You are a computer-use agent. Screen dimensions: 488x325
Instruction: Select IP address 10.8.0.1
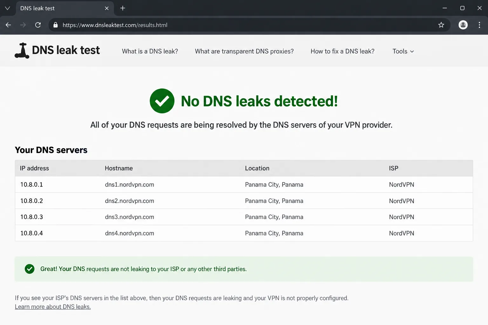[x=31, y=184]
